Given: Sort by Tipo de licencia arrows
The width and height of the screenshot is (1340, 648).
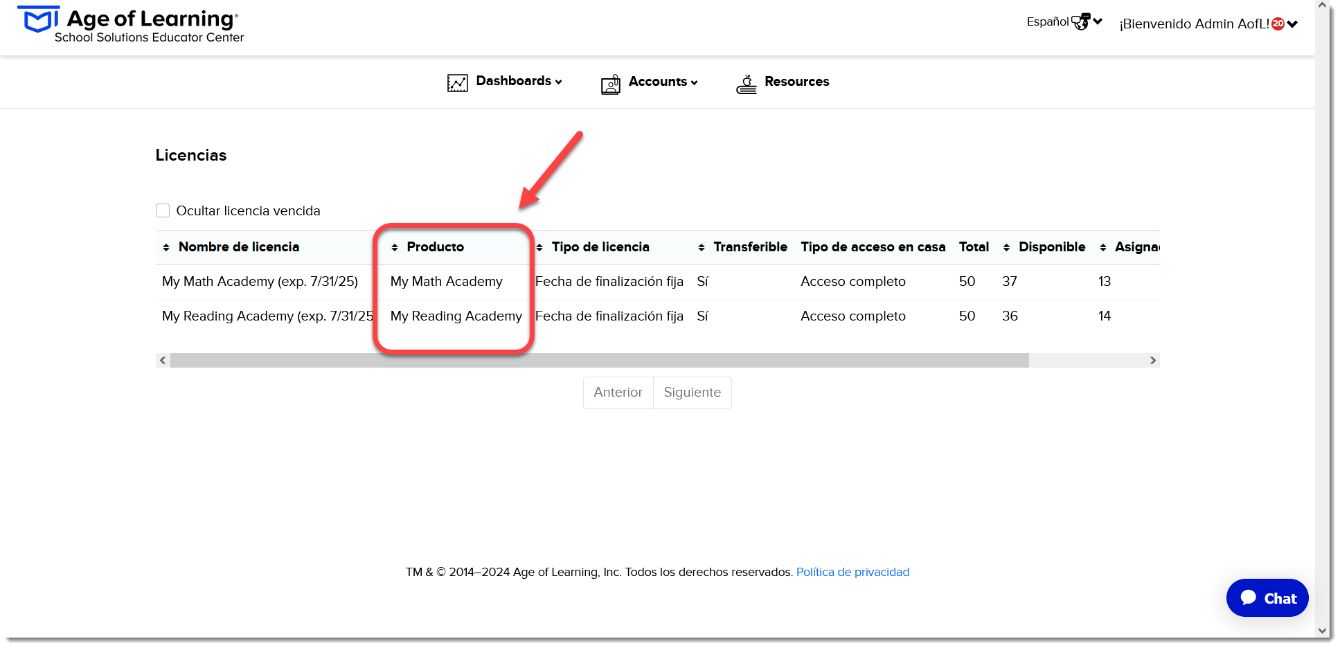Looking at the screenshot, I should (x=539, y=248).
